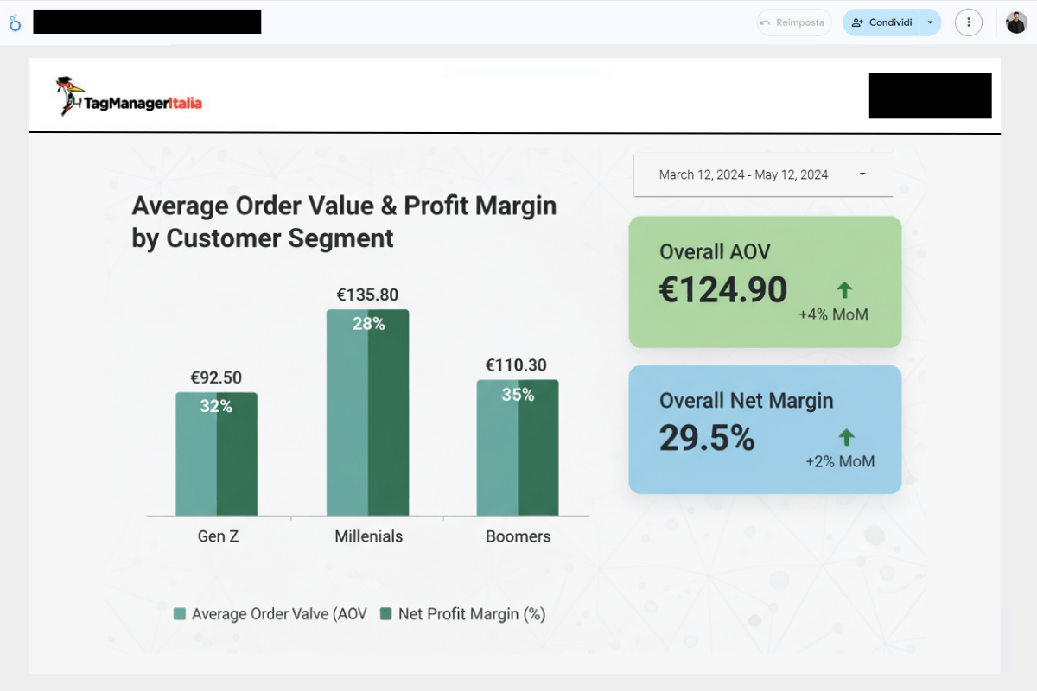Viewport: 1037px width, 691px height.
Task: Click the user profile avatar
Action: point(1016,22)
